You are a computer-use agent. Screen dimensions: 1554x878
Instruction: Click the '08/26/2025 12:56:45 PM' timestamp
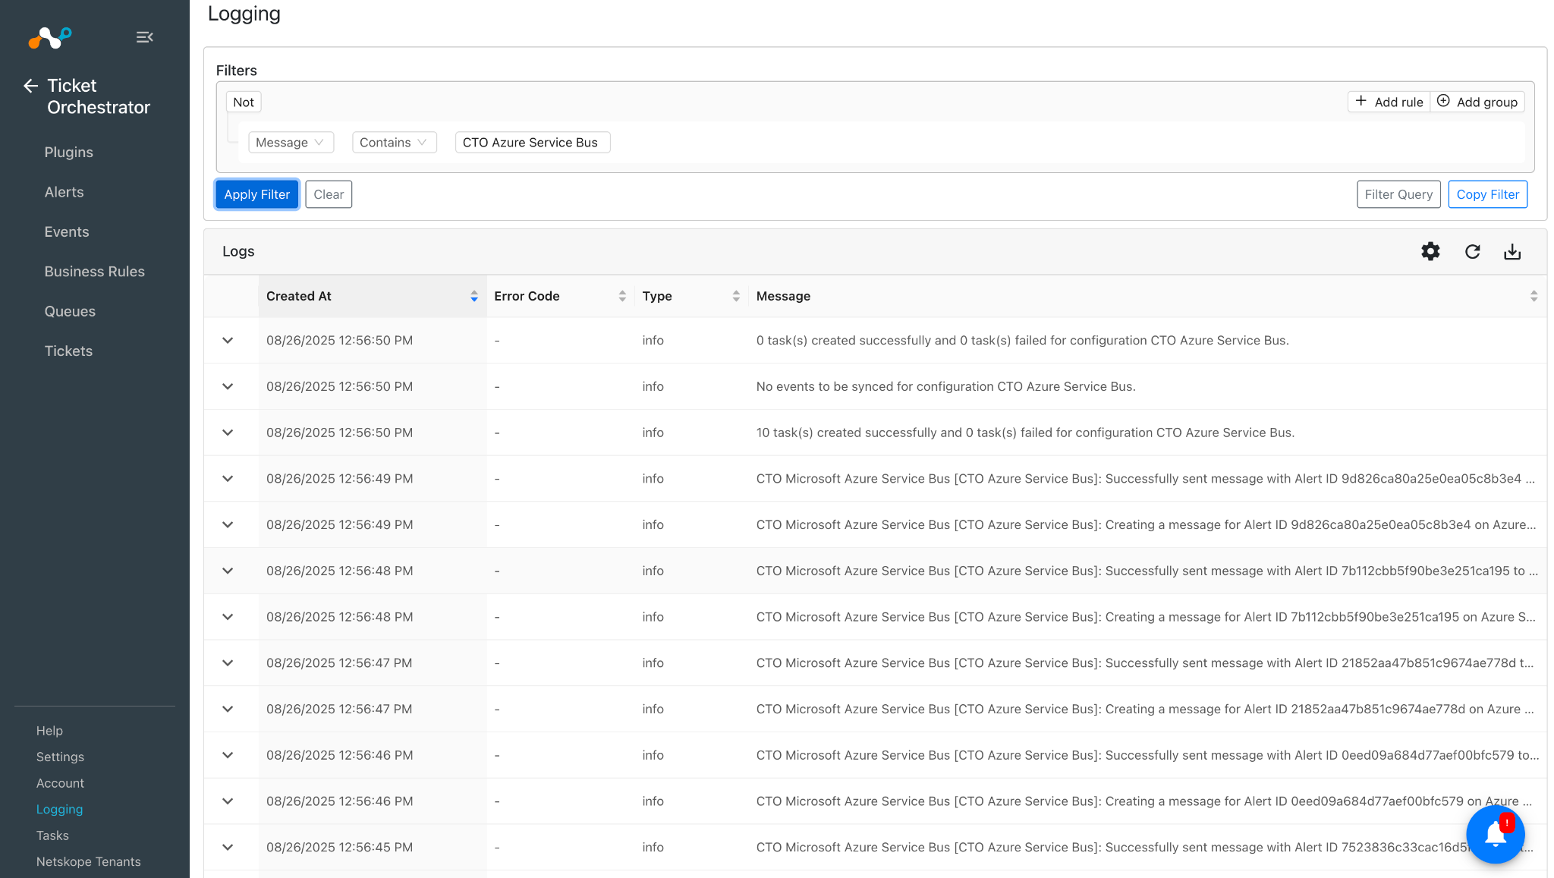tap(339, 848)
